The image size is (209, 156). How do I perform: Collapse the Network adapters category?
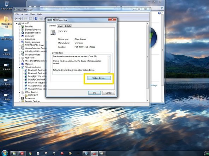[x=20, y=67]
